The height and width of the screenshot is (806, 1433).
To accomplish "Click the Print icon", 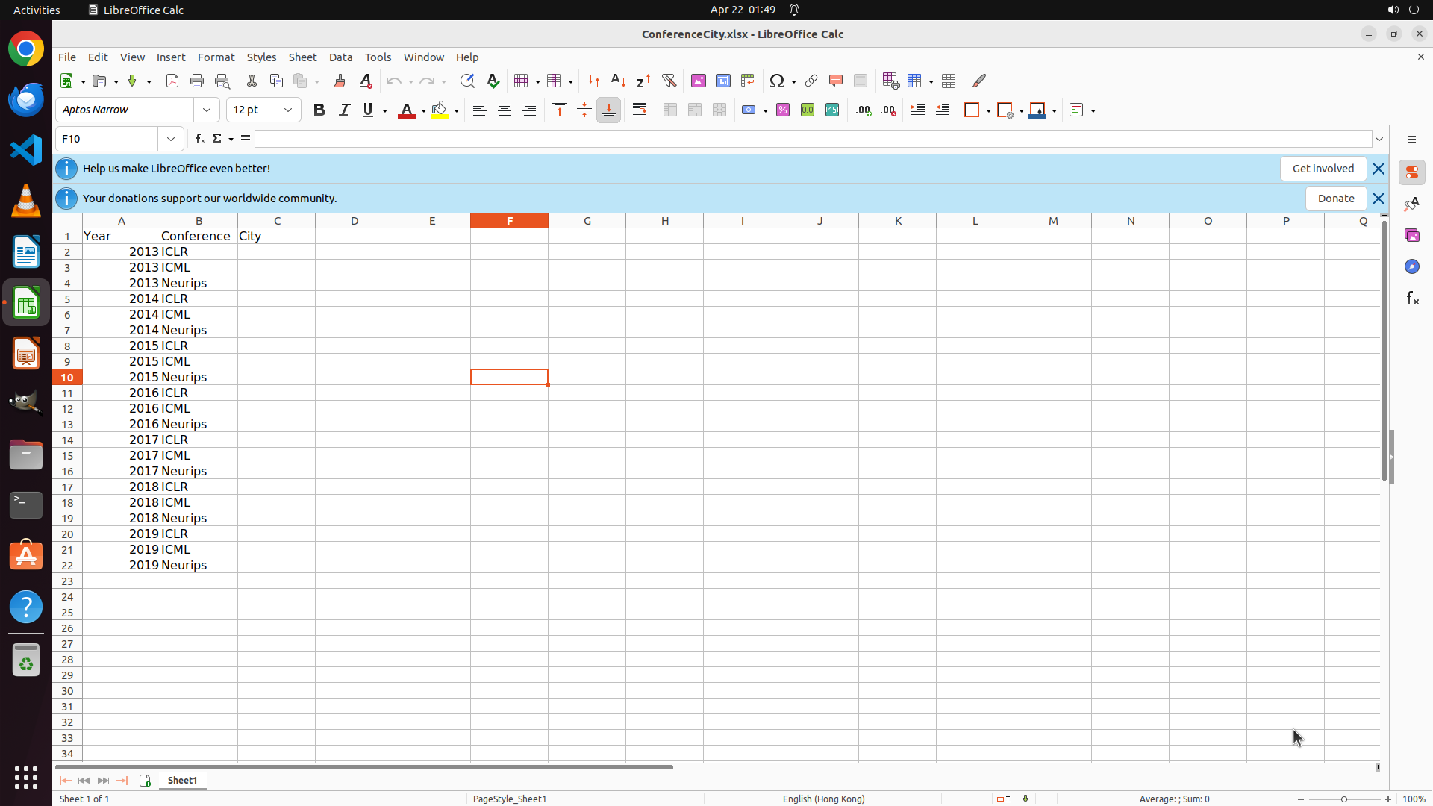I will pos(197,81).
